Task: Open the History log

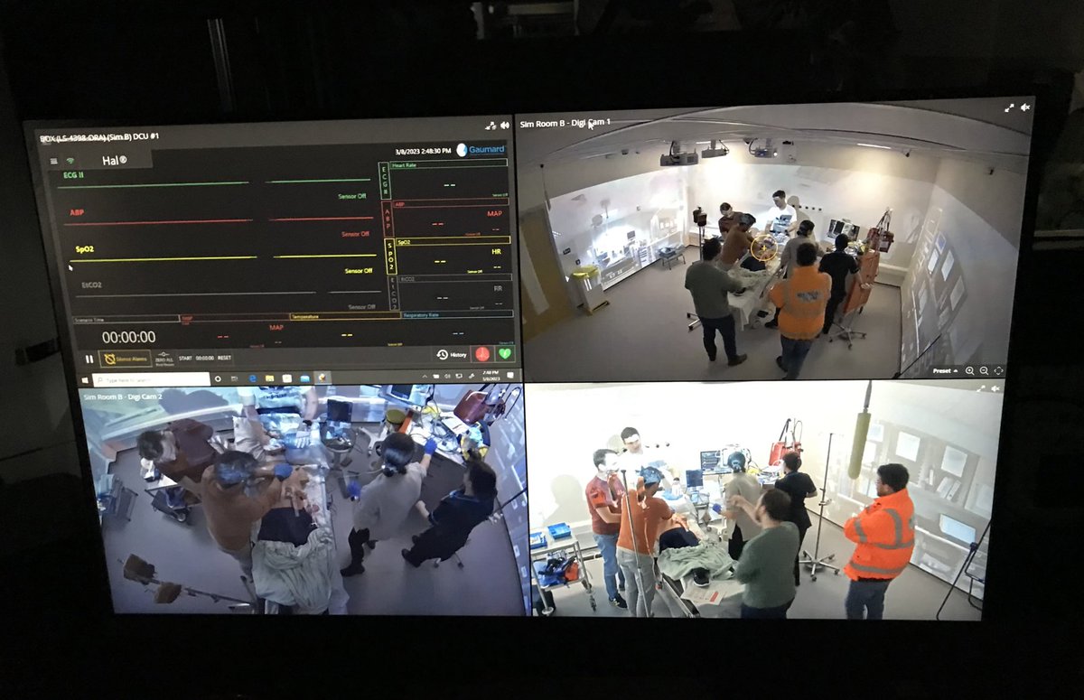Action: click(451, 354)
